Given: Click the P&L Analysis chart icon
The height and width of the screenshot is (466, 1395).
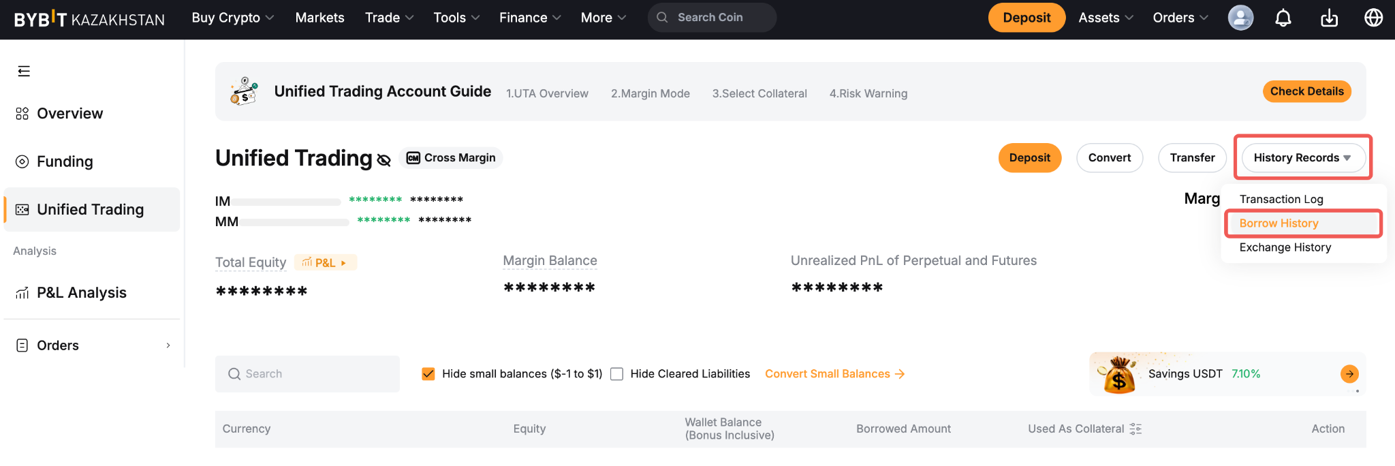Looking at the screenshot, I should (x=22, y=293).
